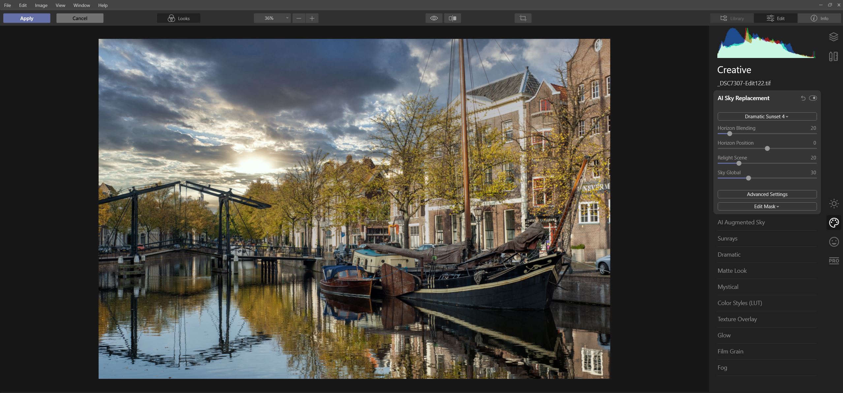Open the Portrait face icon

tap(834, 242)
